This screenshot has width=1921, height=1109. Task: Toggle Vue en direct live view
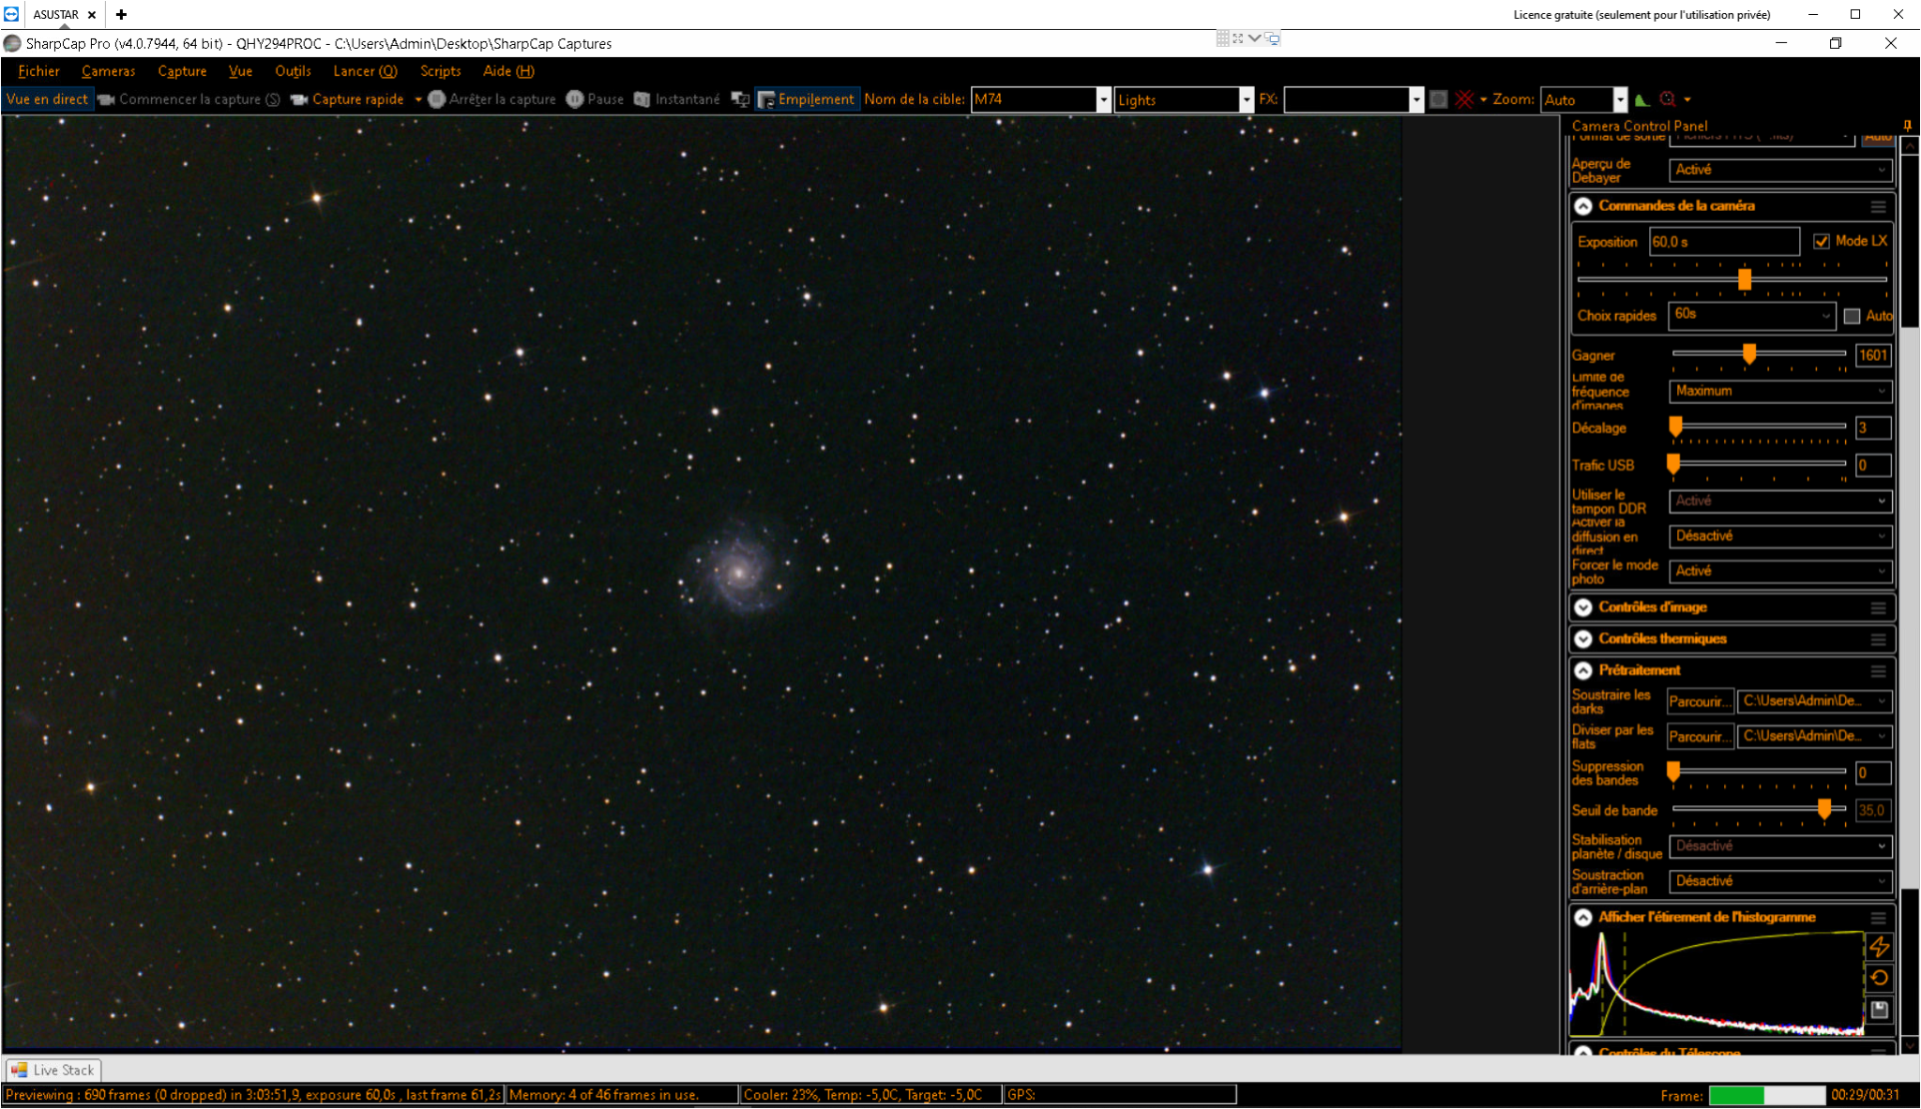tap(47, 99)
